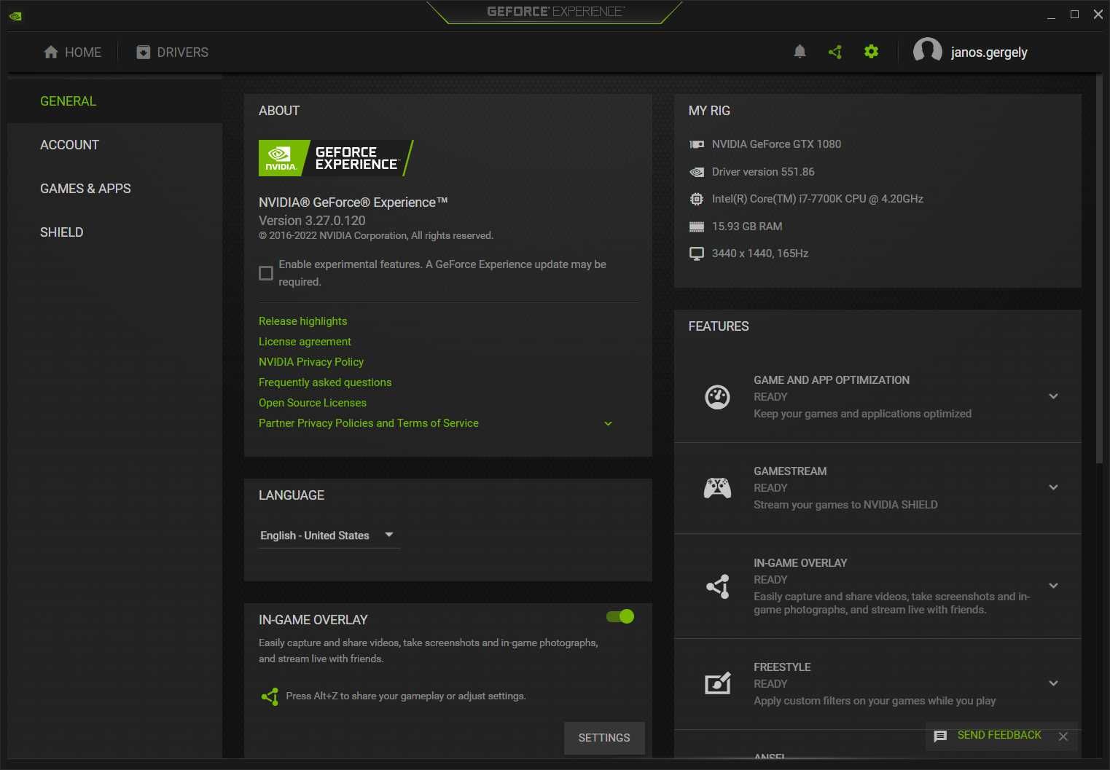
Task: Click the share icon in top bar
Action: coord(835,52)
